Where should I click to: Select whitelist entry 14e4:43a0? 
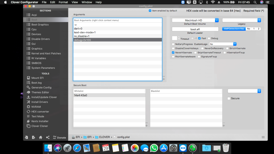point(109,95)
